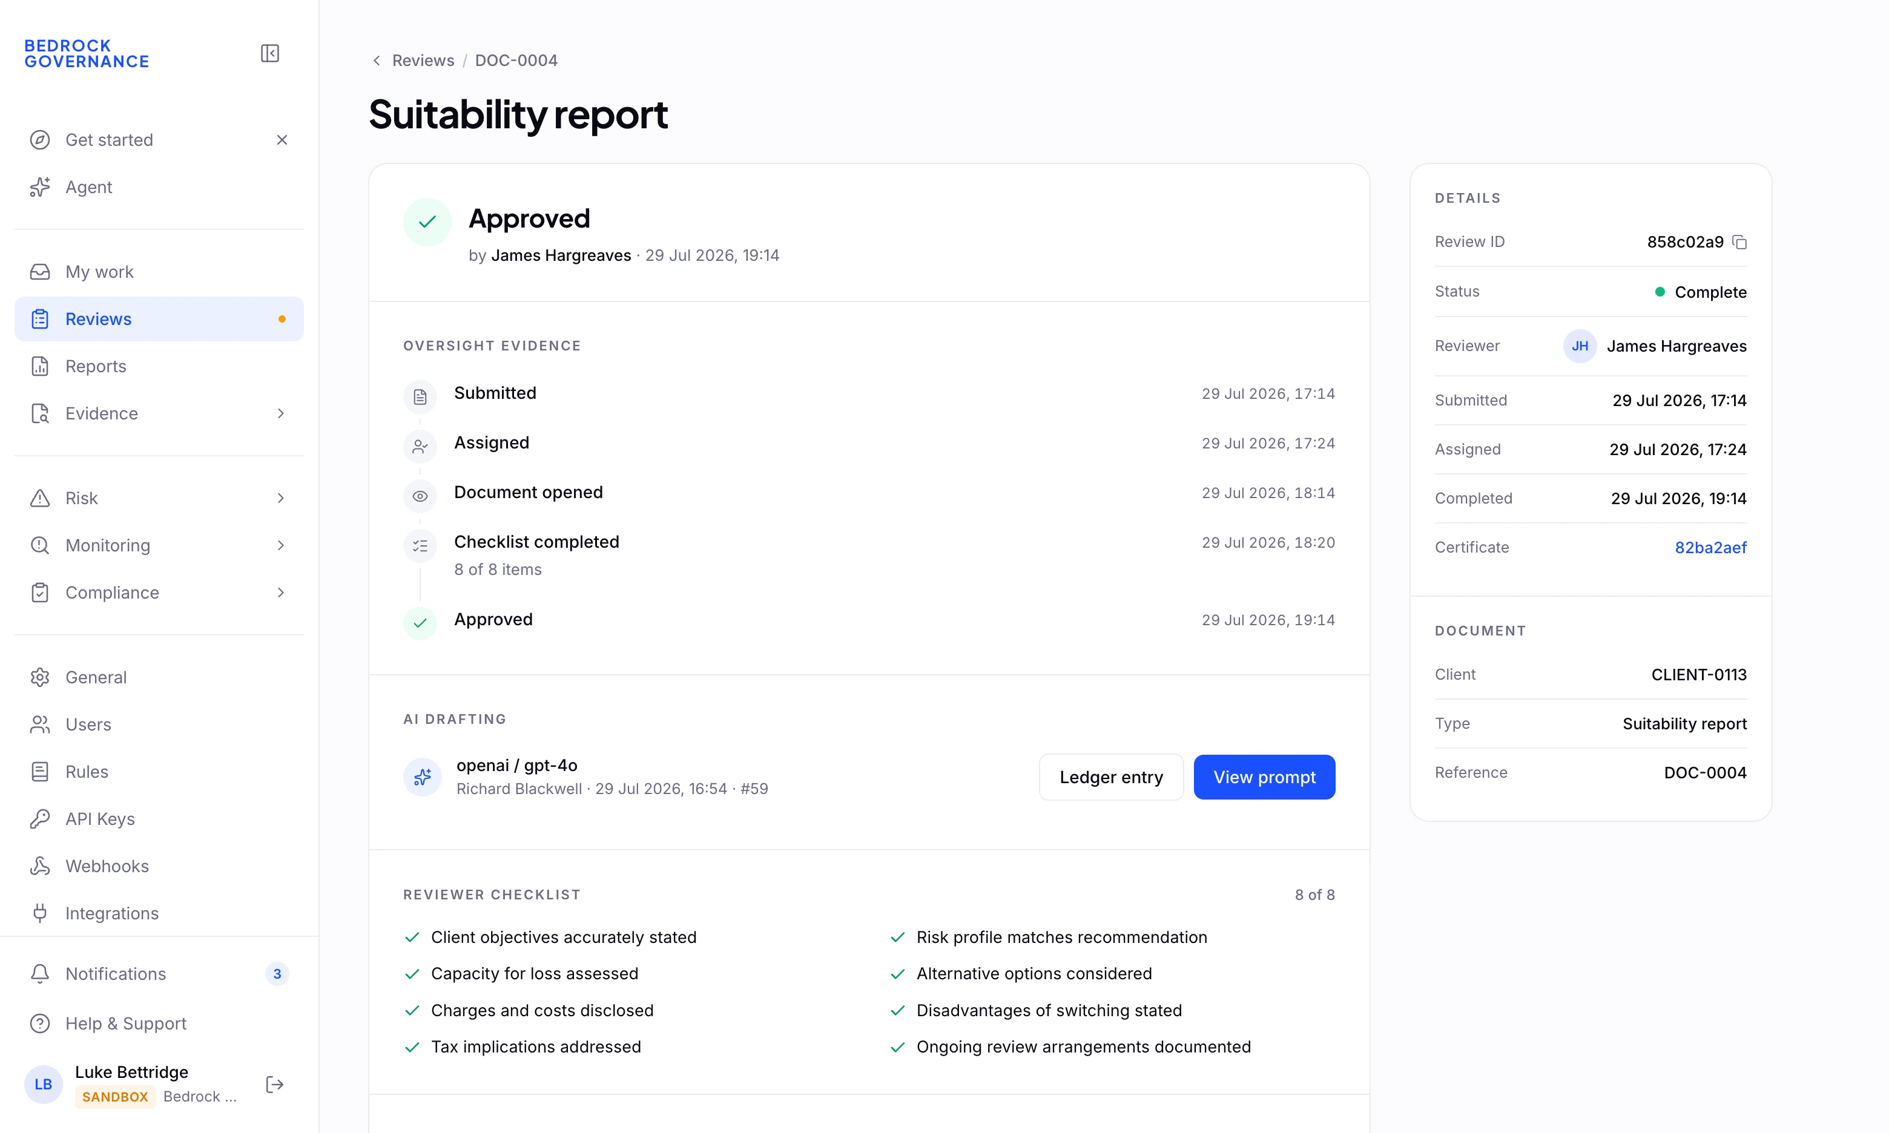Open the Users settings page
The image size is (1889, 1133).
pos(159,724)
